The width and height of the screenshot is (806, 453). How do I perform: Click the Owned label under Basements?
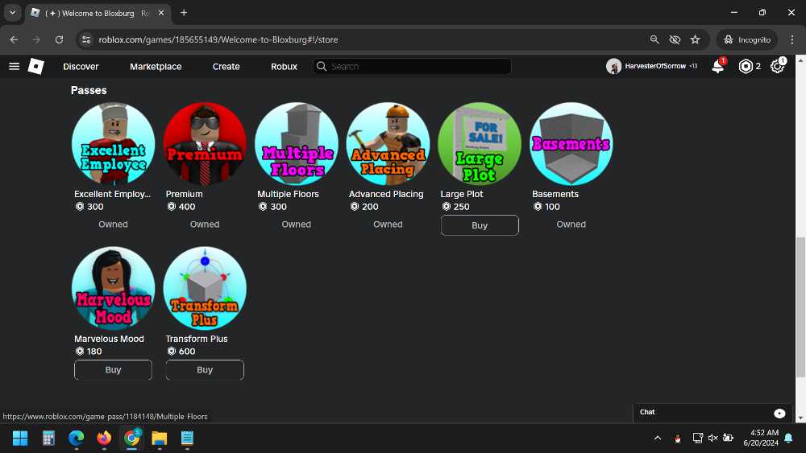point(571,224)
